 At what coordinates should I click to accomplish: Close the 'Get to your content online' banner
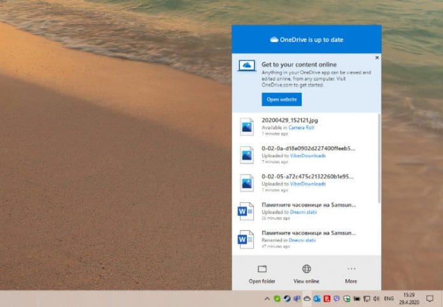[377, 58]
